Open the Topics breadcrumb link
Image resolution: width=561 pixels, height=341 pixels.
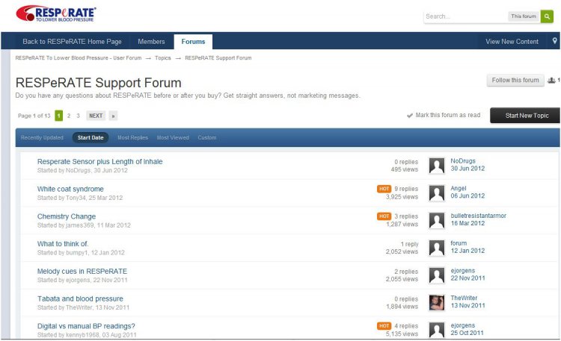pyautogui.click(x=163, y=58)
